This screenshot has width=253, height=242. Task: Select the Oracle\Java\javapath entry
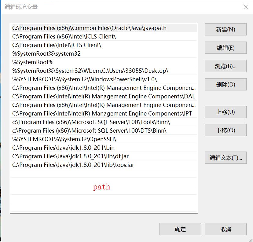[104, 28]
